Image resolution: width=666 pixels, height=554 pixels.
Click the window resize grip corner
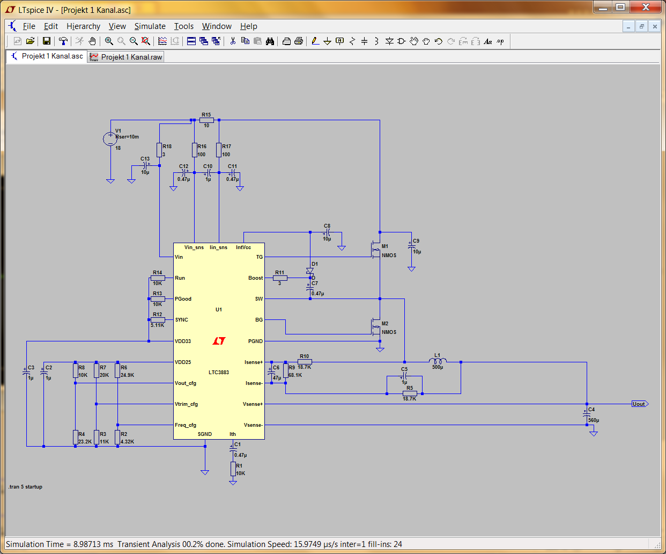[657, 545]
